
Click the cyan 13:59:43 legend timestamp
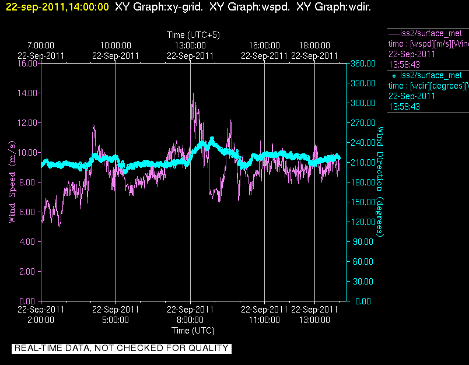point(404,107)
